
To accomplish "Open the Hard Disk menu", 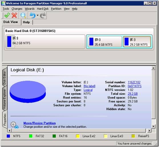I will pos(43,9).
